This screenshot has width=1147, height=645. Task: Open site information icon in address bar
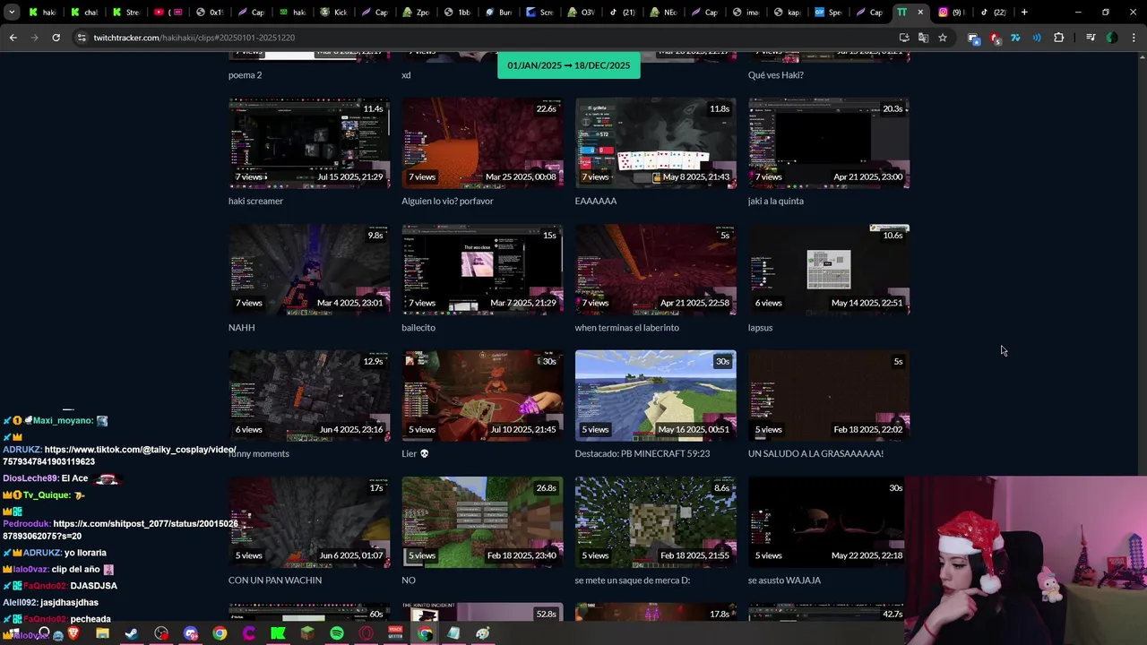coord(82,38)
